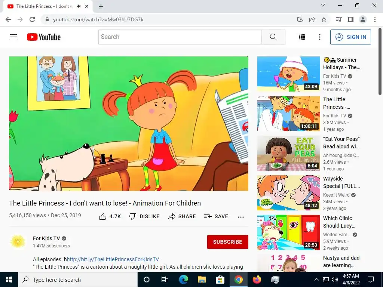383x287 pixels.
Task: Go to YouTube home via logo
Action: (44, 37)
